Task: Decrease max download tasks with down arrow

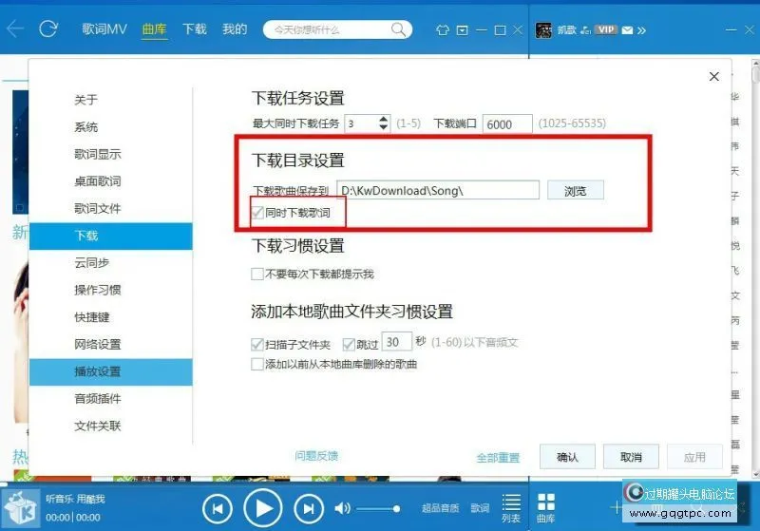Action: coord(384,127)
